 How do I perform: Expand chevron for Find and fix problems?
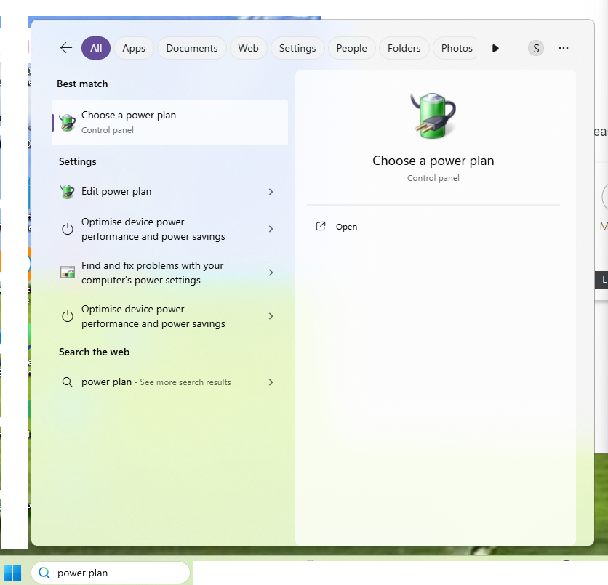[271, 273]
